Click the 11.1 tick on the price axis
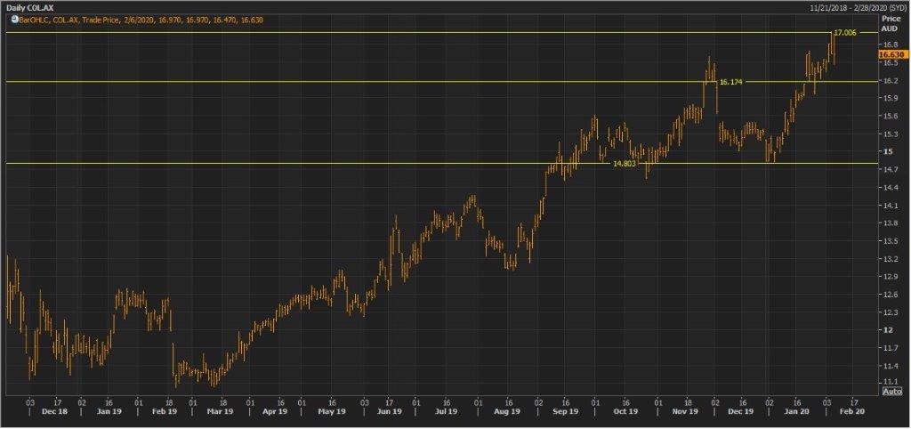 click(889, 381)
